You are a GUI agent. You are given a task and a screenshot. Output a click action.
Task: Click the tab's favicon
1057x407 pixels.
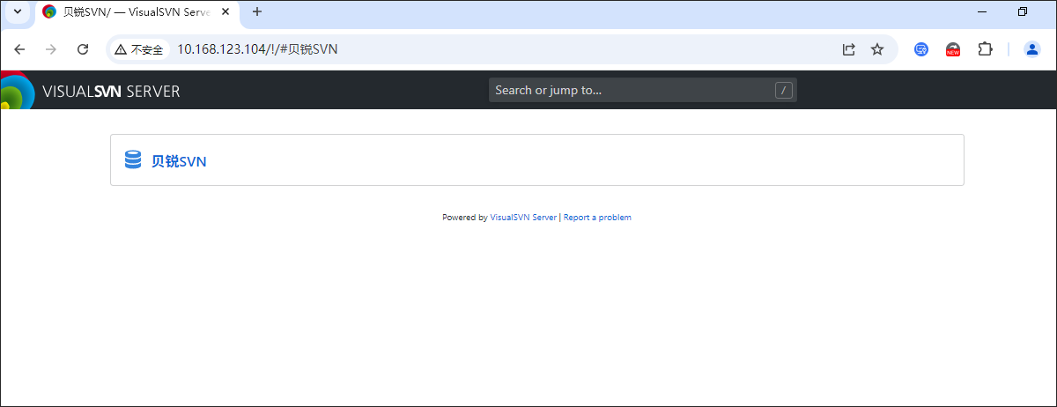pyautogui.click(x=49, y=12)
